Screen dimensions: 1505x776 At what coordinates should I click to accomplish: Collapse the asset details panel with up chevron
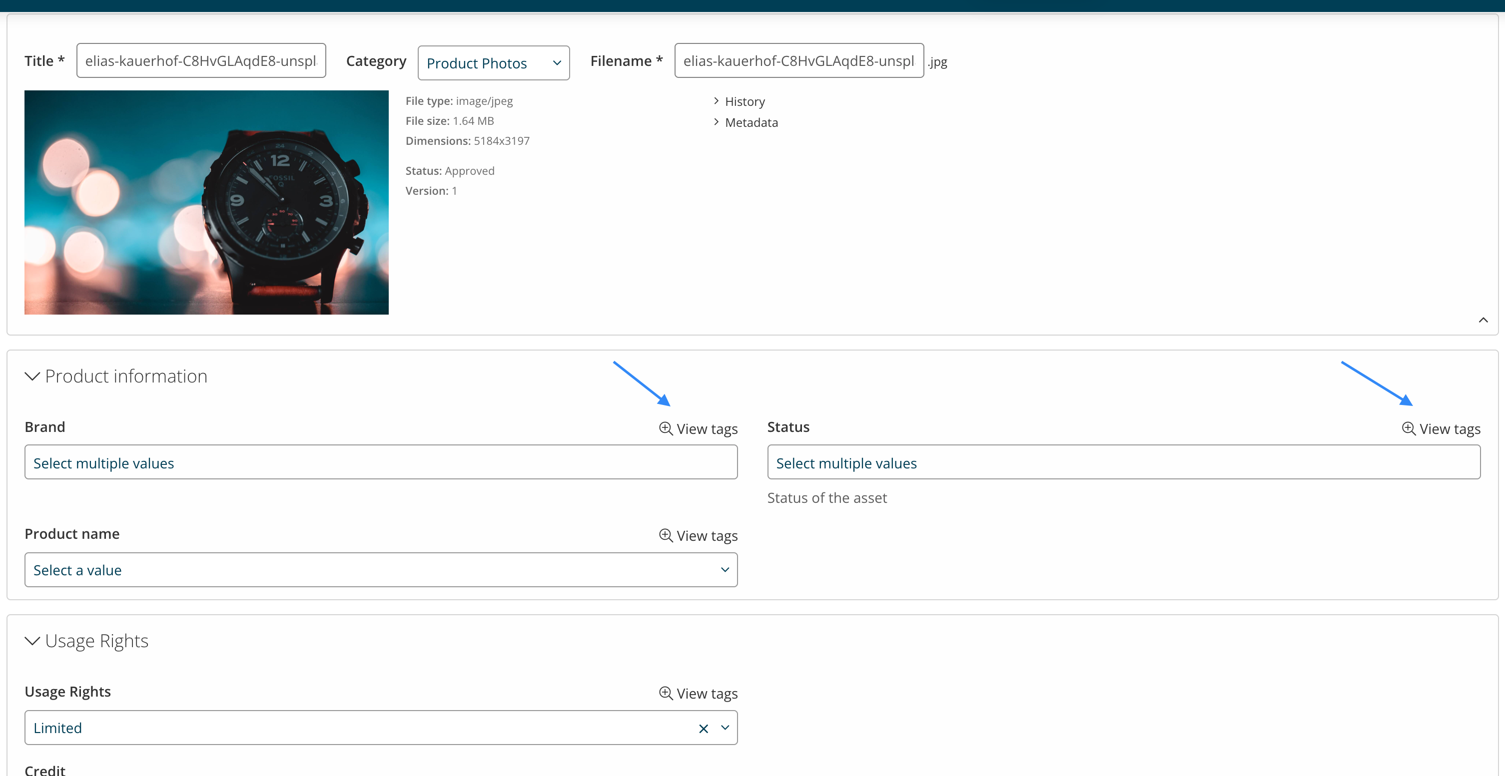[x=1483, y=320]
